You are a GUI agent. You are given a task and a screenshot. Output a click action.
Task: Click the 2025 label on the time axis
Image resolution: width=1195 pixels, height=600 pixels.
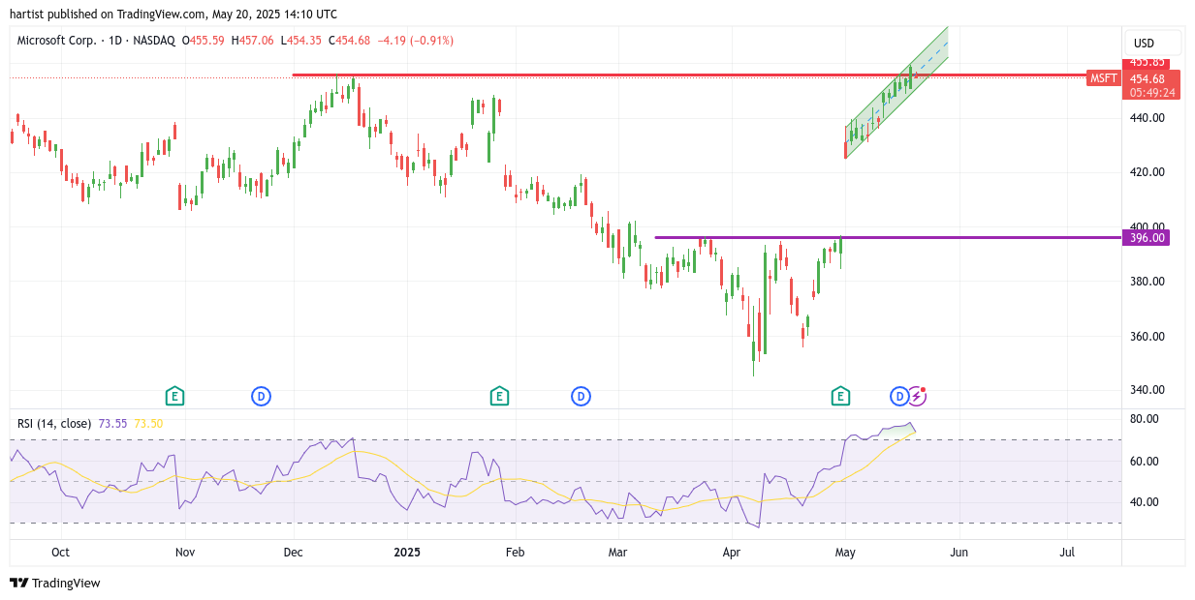pyautogui.click(x=407, y=553)
